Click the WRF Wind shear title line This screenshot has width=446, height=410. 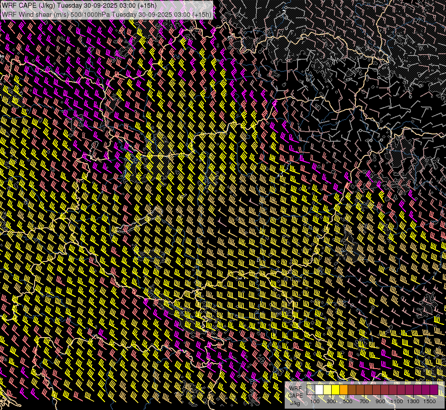pos(107,14)
